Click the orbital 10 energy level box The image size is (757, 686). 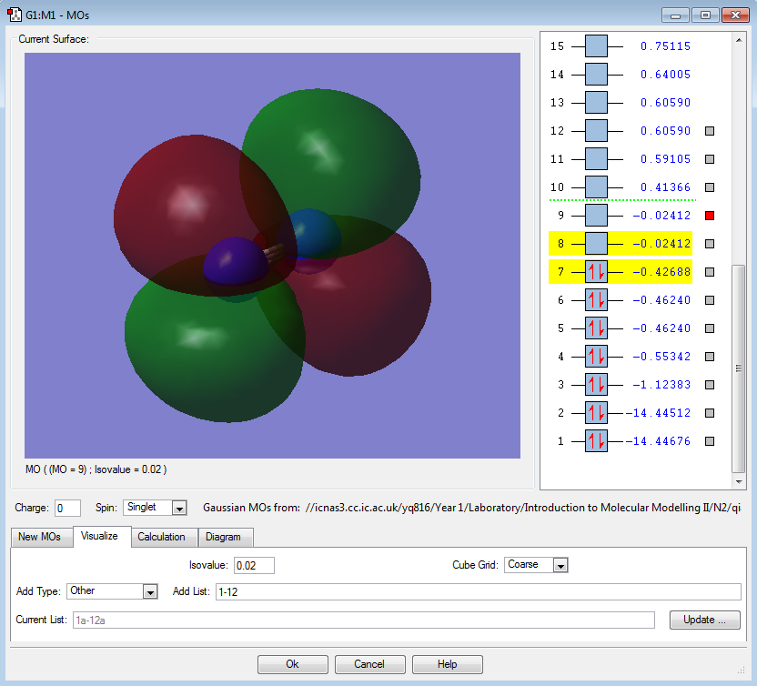(596, 187)
